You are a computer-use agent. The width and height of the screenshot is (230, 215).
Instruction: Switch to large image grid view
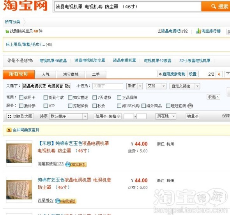(x=20, y=116)
